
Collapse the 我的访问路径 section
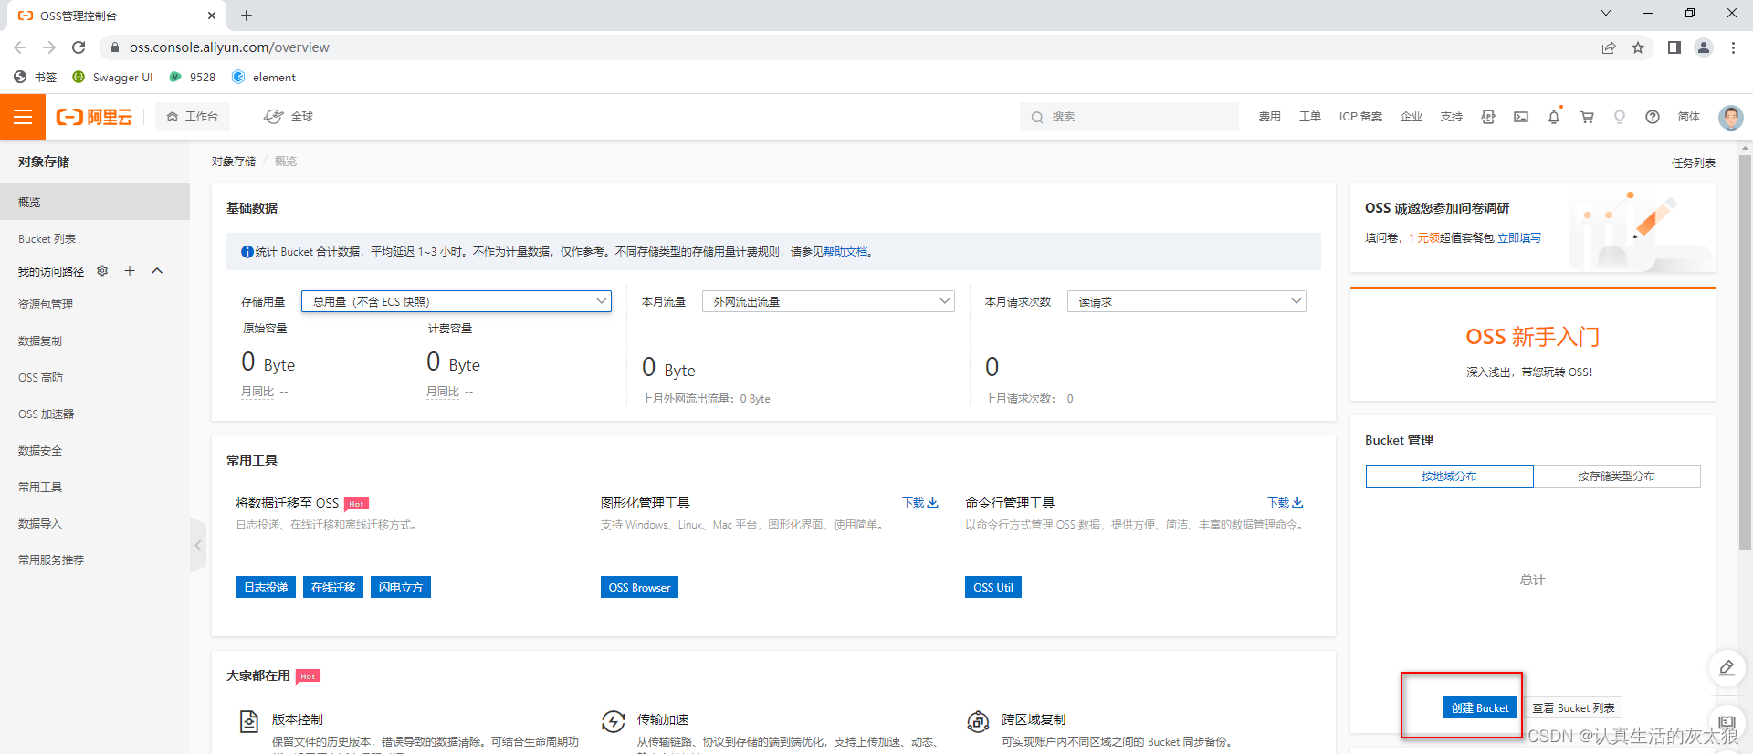(157, 271)
